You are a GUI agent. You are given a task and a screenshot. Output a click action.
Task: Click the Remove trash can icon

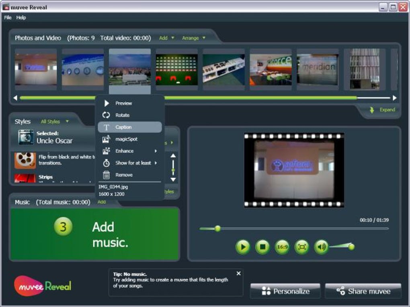point(106,175)
